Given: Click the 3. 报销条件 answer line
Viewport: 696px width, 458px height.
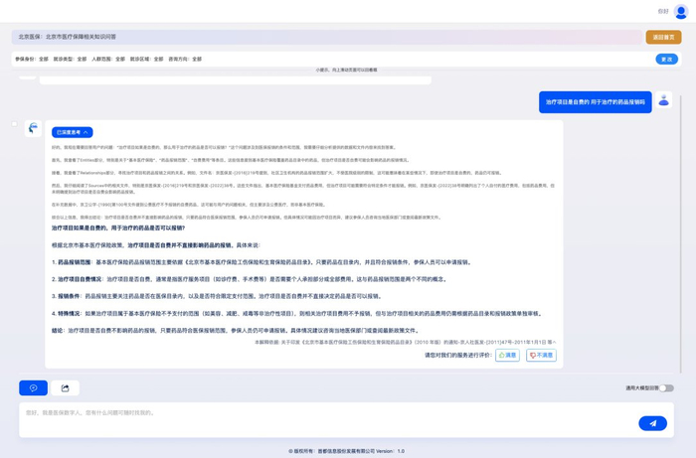Looking at the screenshot, I should [217, 296].
